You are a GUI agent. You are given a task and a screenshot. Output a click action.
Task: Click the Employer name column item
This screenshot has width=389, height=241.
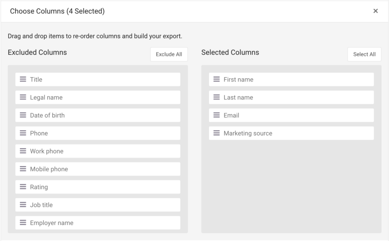97,223
